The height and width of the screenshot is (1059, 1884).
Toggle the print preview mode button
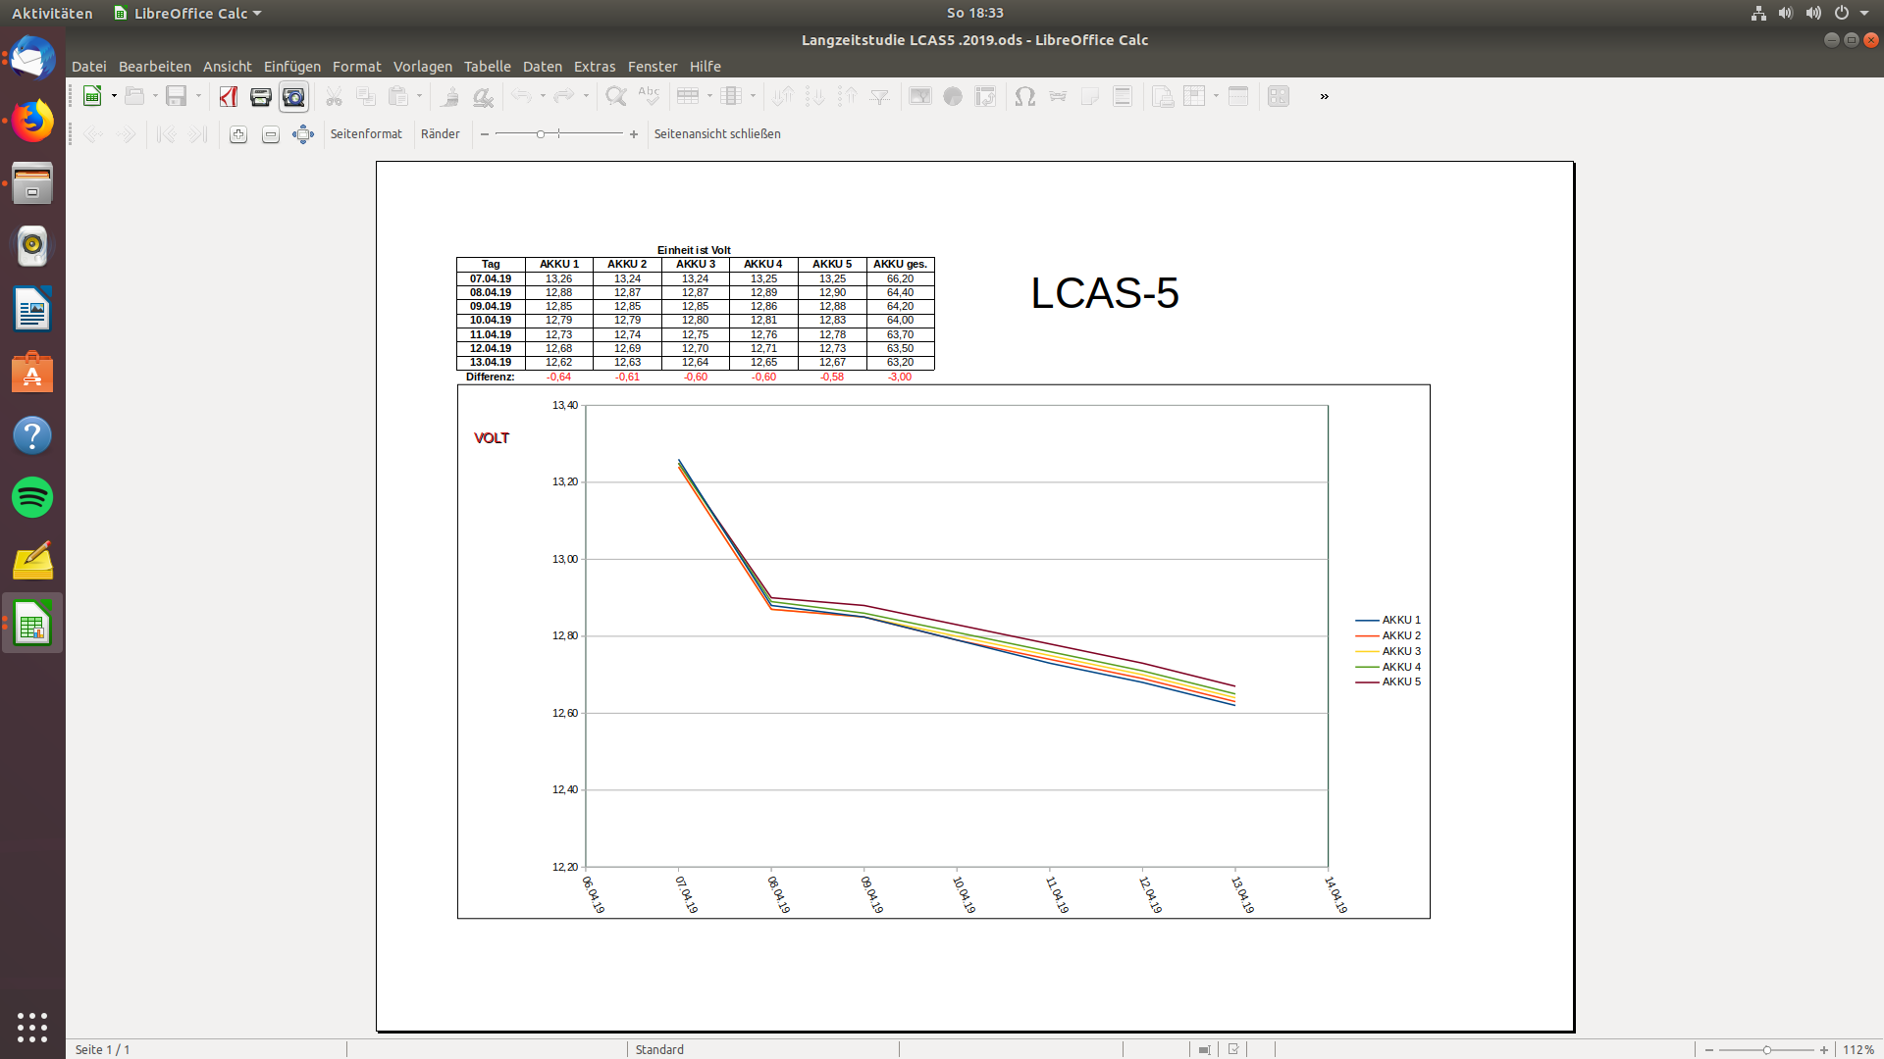click(x=293, y=96)
